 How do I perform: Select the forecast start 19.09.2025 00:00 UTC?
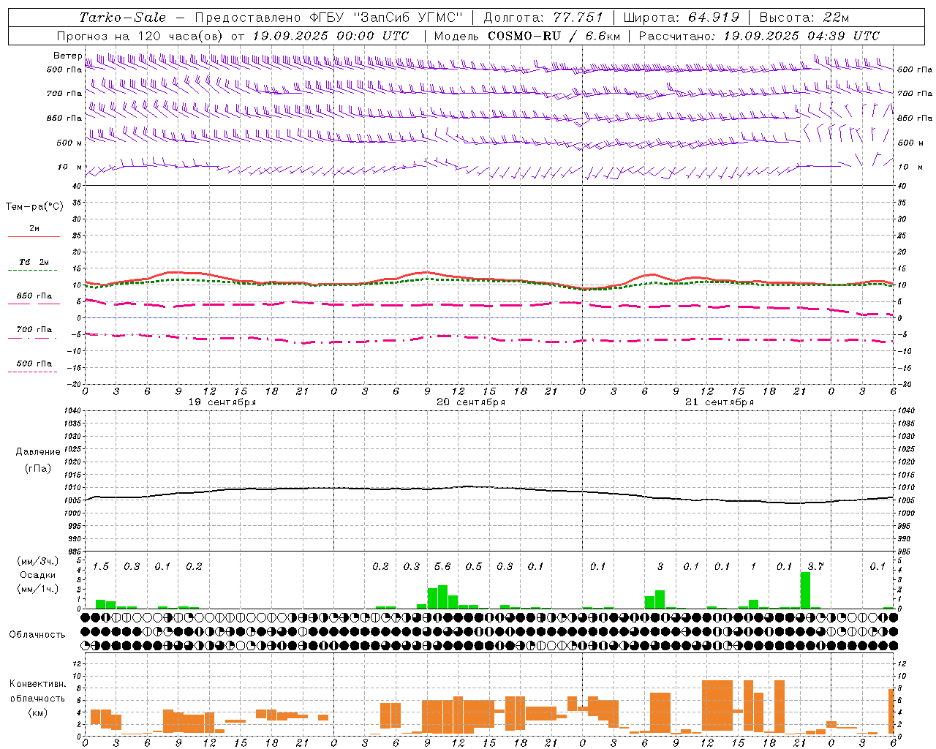[x=331, y=35]
